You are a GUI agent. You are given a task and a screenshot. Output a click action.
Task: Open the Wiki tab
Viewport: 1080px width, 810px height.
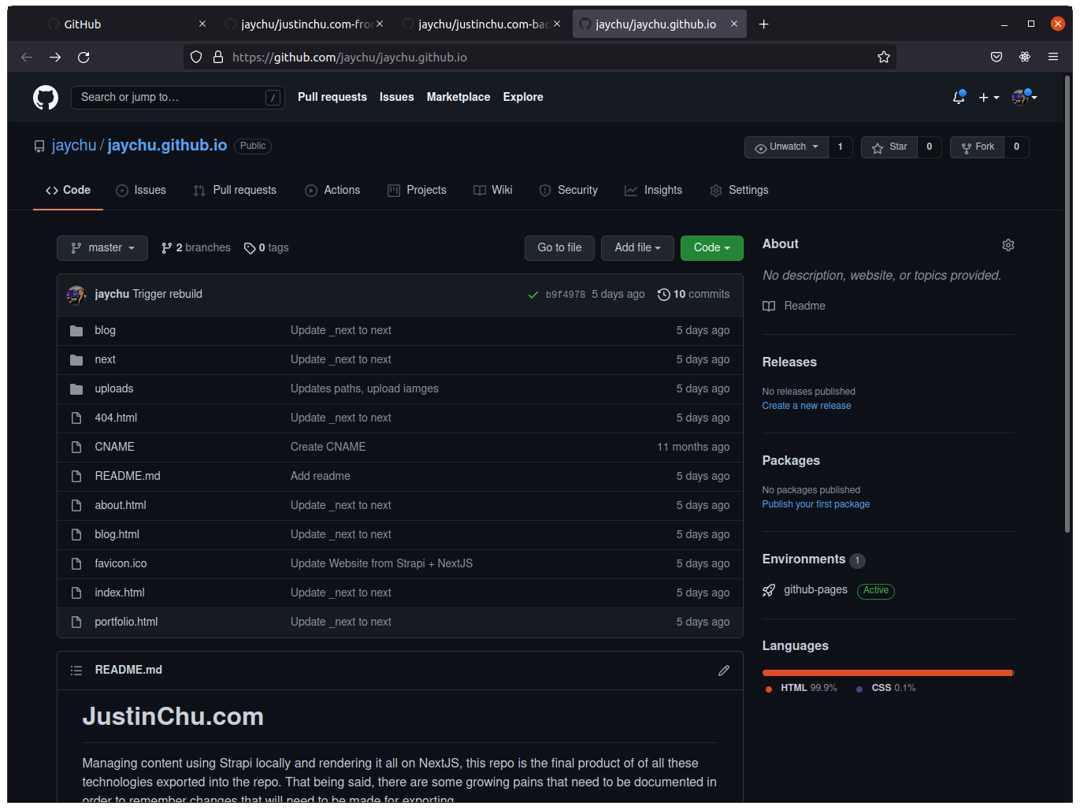(493, 191)
